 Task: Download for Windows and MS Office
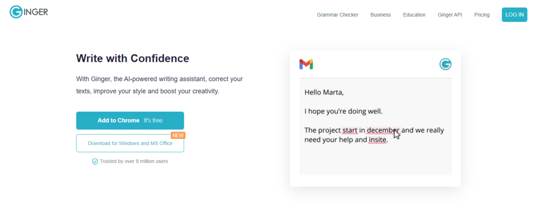(x=130, y=143)
